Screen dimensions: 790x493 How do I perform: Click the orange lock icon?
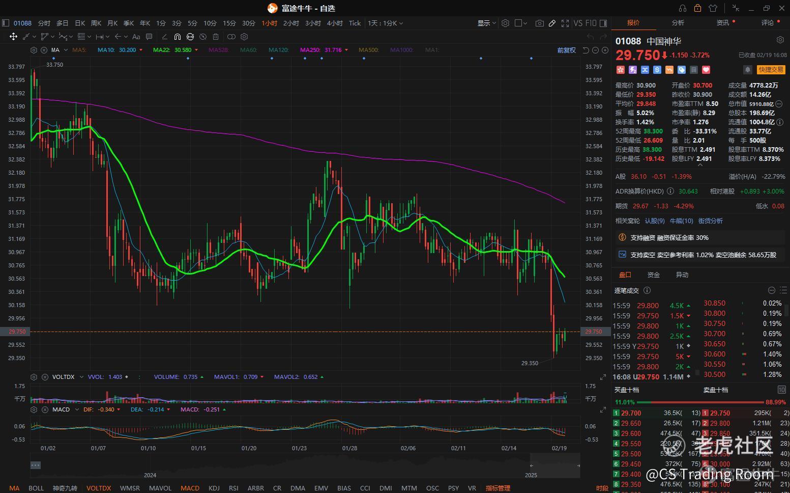[x=697, y=8]
